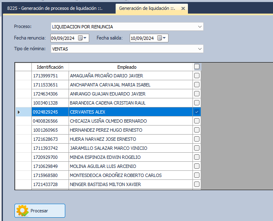Select checkbox for NENGER BASTIDAS MILTON XAVIER

197,184
